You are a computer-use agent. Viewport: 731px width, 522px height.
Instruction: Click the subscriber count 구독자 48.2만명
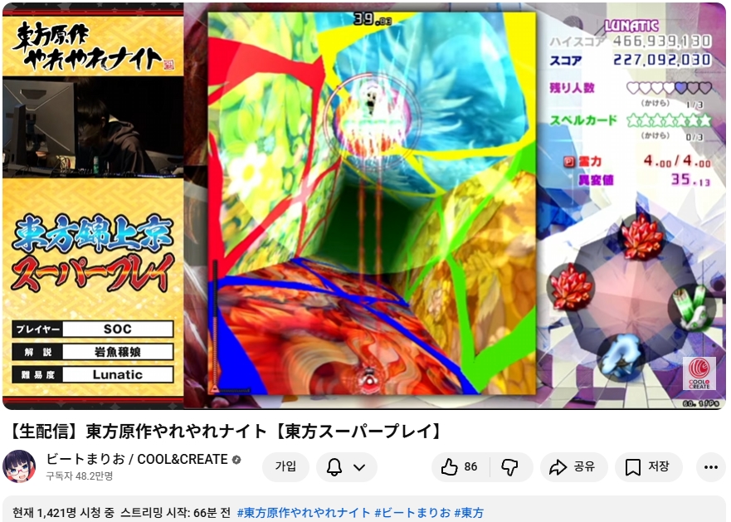(80, 476)
